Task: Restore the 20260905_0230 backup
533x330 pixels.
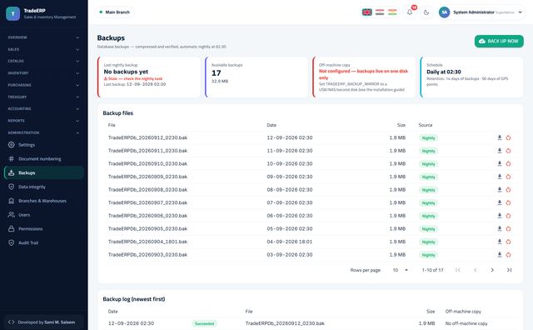Action: pos(508,228)
